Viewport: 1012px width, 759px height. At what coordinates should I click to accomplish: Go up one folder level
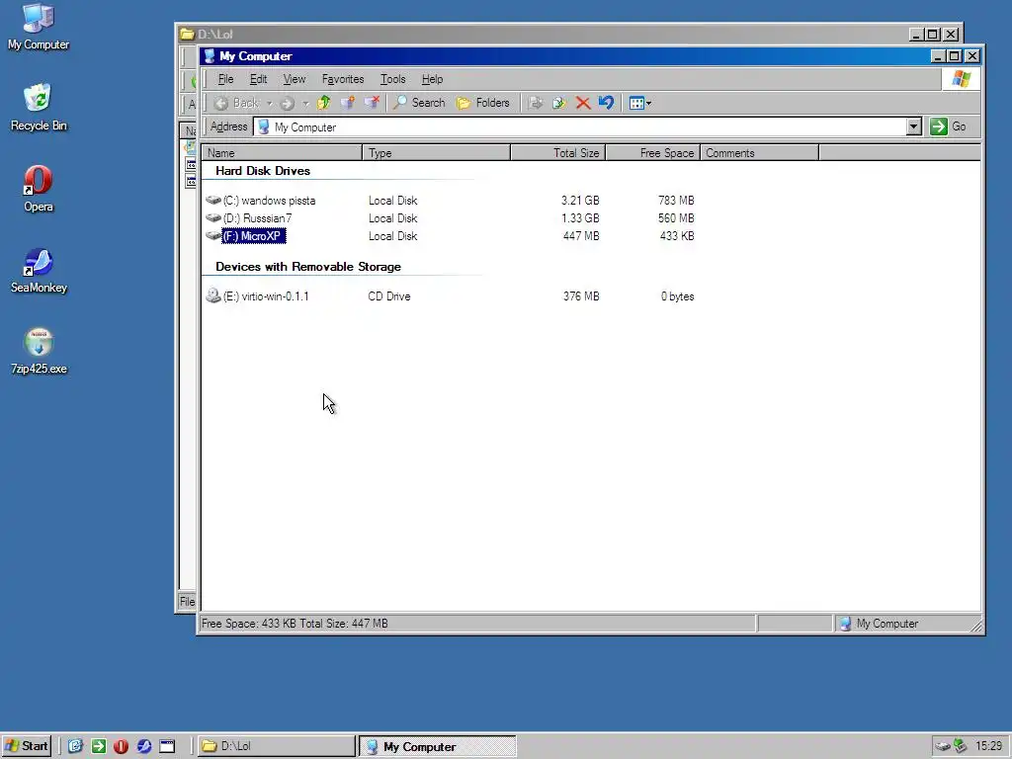click(324, 103)
